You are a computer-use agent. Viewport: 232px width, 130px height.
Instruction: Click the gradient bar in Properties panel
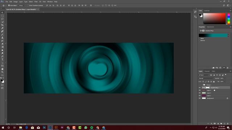pos(213,35)
